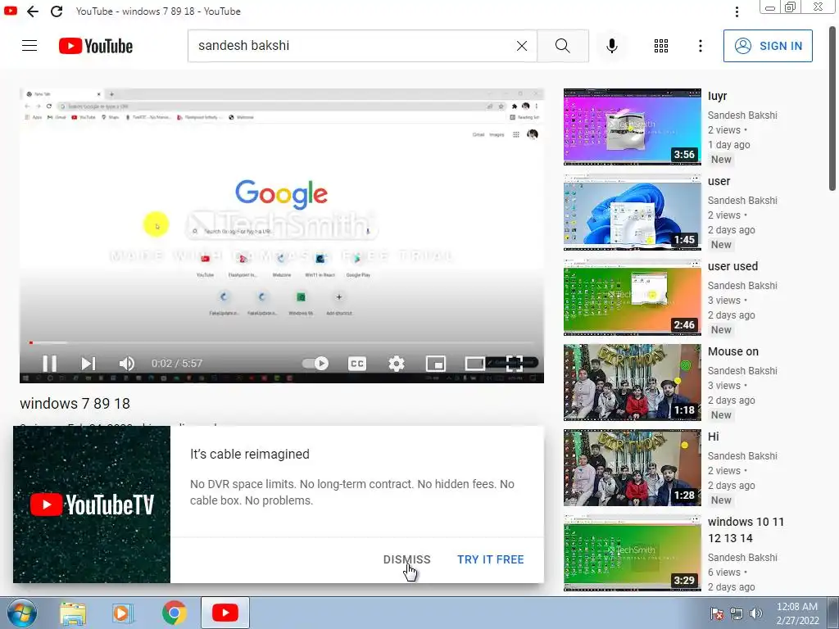Open player settings gear
Viewport: 839px width, 629px height.
tap(396, 364)
